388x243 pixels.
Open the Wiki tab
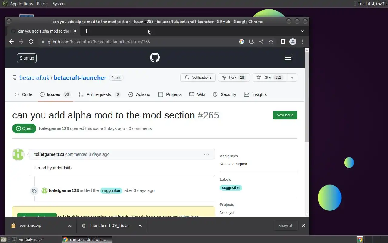[x=197, y=94]
